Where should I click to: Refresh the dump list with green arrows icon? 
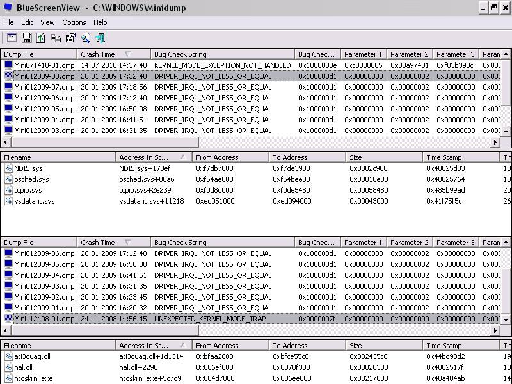coord(41,38)
